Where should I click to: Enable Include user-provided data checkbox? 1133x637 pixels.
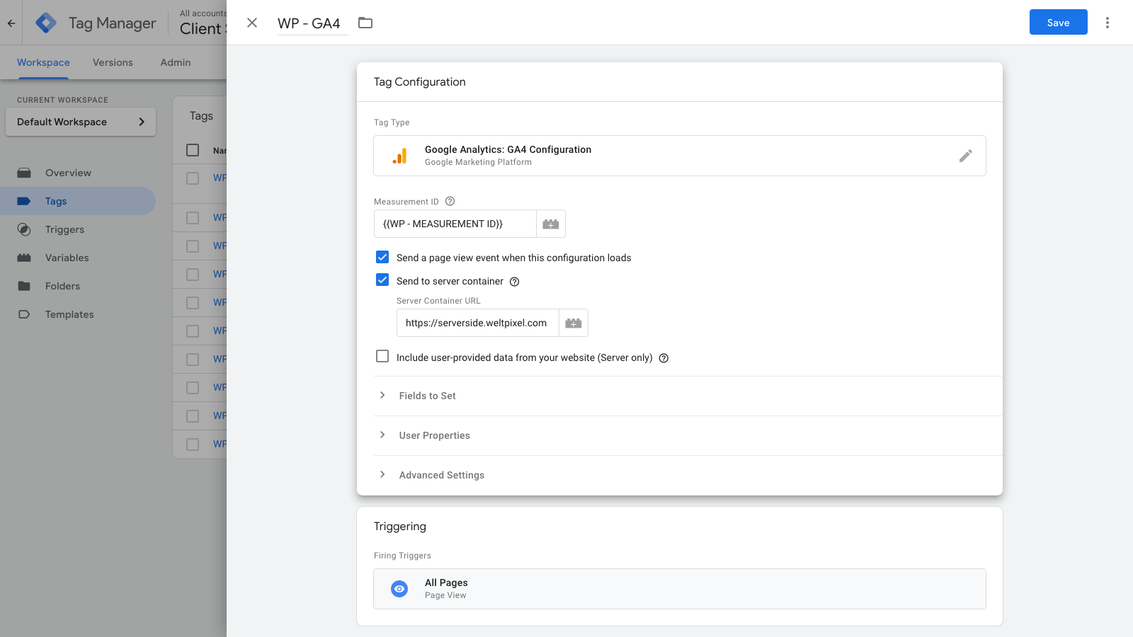click(x=382, y=357)
